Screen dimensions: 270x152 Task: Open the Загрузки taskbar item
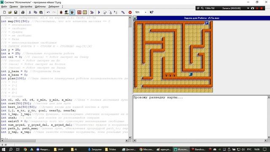[x=94, y=149]
